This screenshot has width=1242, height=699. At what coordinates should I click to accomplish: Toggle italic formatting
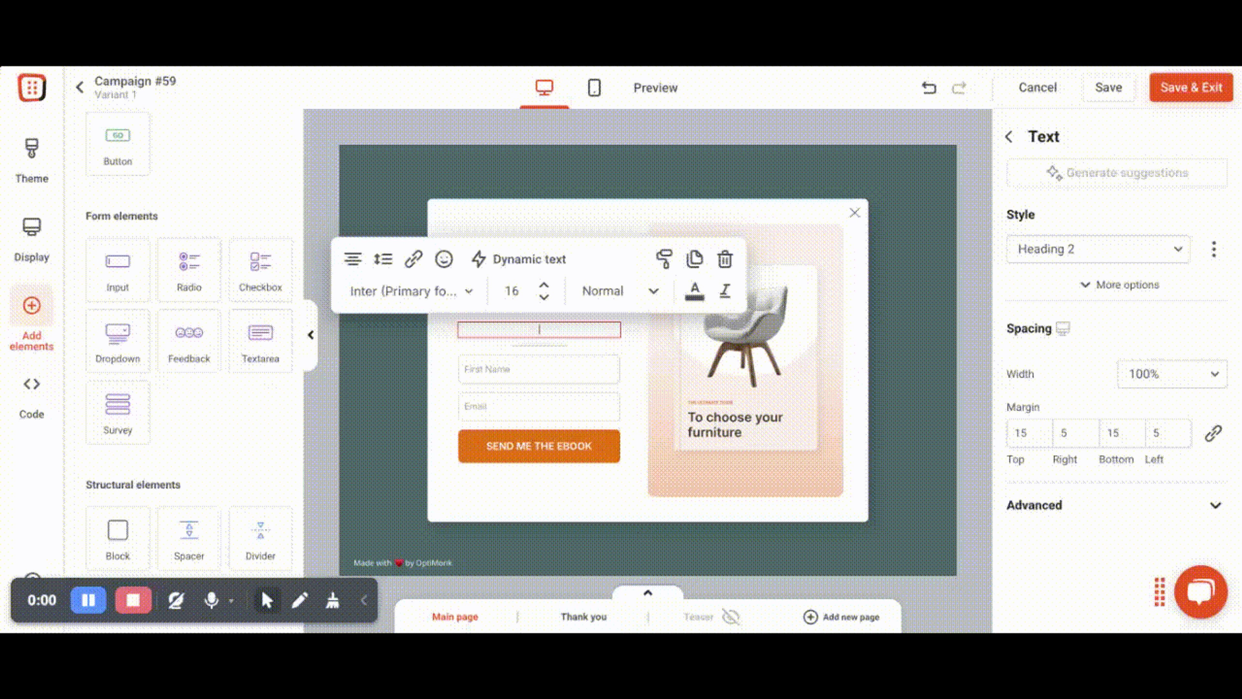coord(724,291)
